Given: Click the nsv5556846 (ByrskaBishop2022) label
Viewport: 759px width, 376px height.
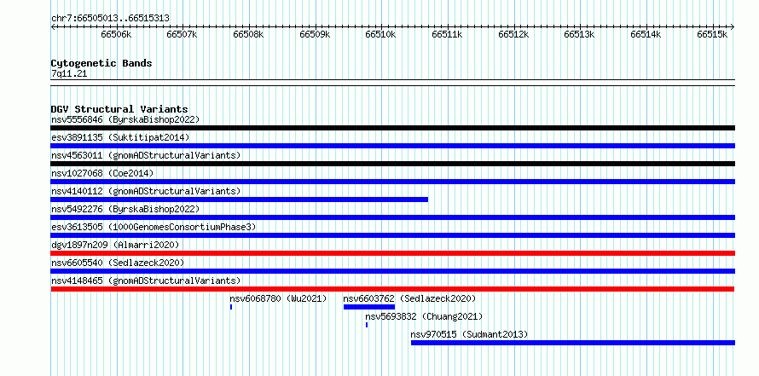Looking at the screenshot, I should point(125,119).
